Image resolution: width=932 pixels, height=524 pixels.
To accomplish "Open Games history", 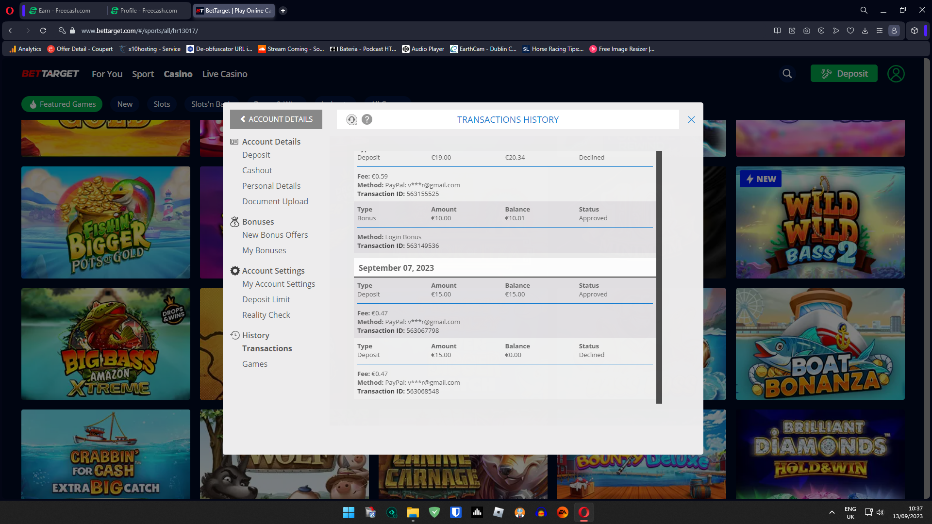I will tap(254, 364).
